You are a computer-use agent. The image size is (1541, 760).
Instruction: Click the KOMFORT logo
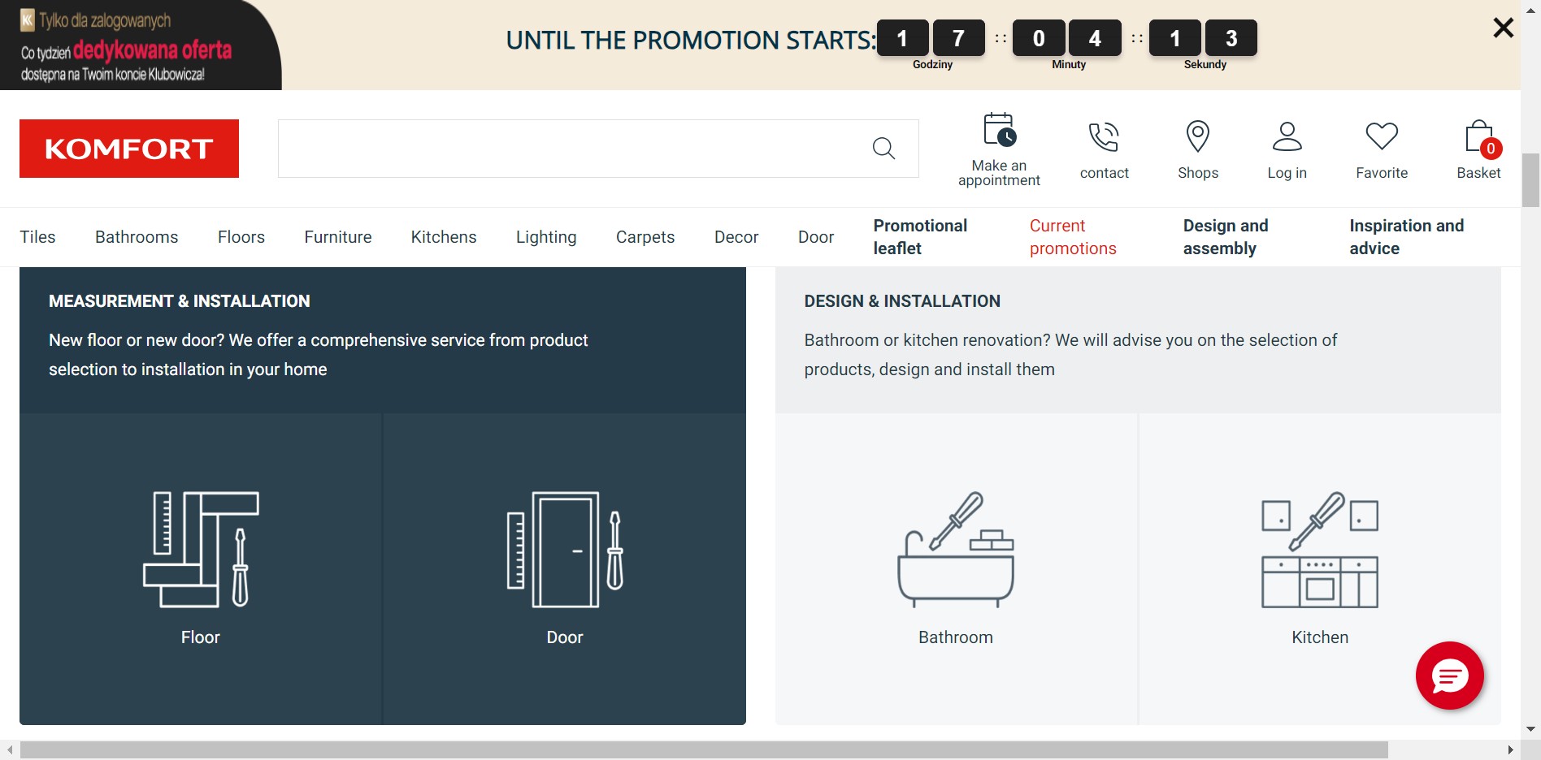129,149
